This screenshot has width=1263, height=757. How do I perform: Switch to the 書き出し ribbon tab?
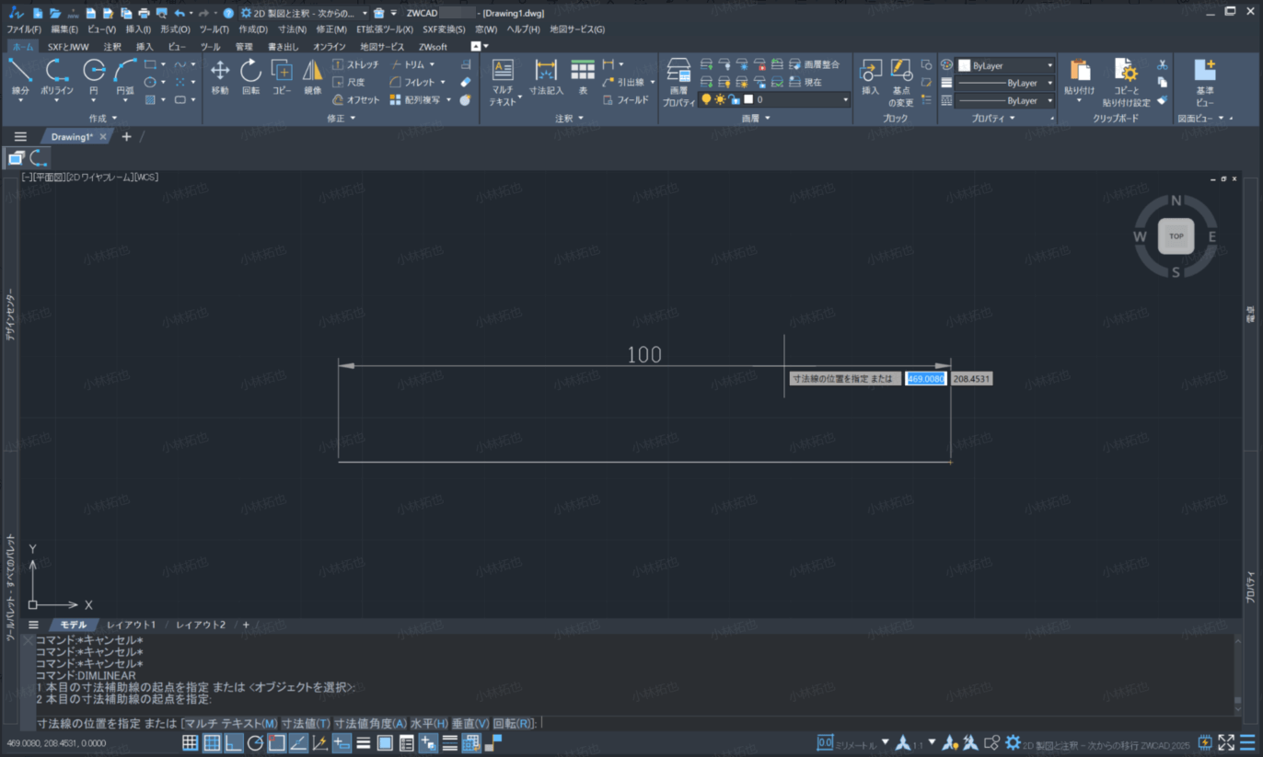tap(284, 46)
